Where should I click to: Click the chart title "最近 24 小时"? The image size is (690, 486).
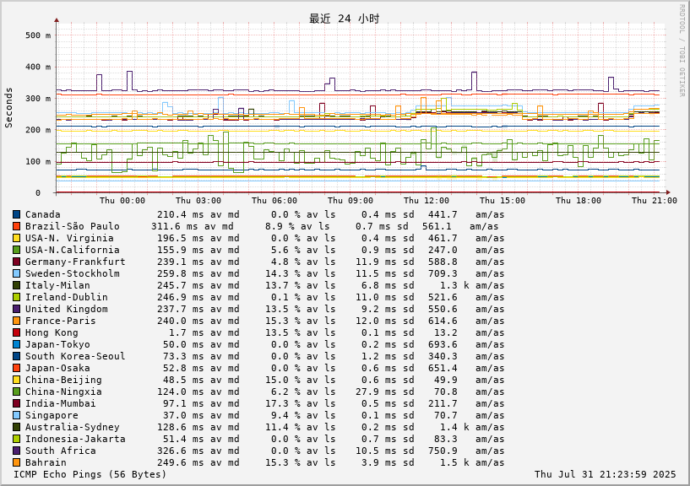[x=344, y=19]
